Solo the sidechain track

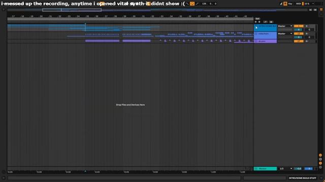point(307,34)
